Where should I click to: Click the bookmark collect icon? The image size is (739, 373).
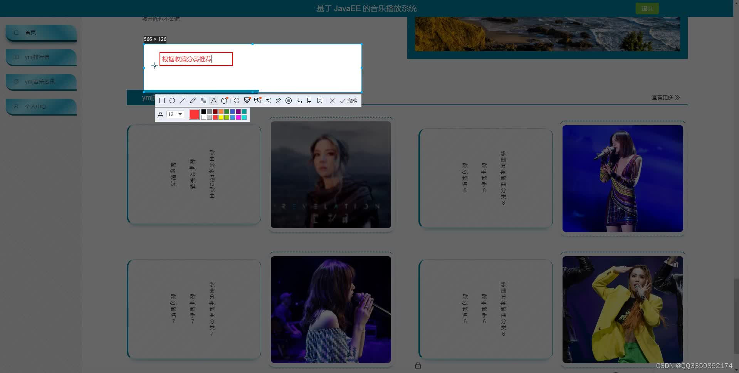click(x=319, y=101)
